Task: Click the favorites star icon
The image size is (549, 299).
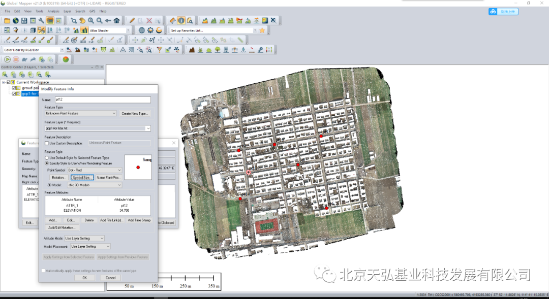Action: [x=262, y=30]
